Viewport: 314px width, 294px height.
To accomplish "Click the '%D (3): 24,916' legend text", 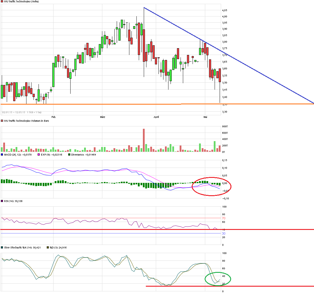I will 58,248.
